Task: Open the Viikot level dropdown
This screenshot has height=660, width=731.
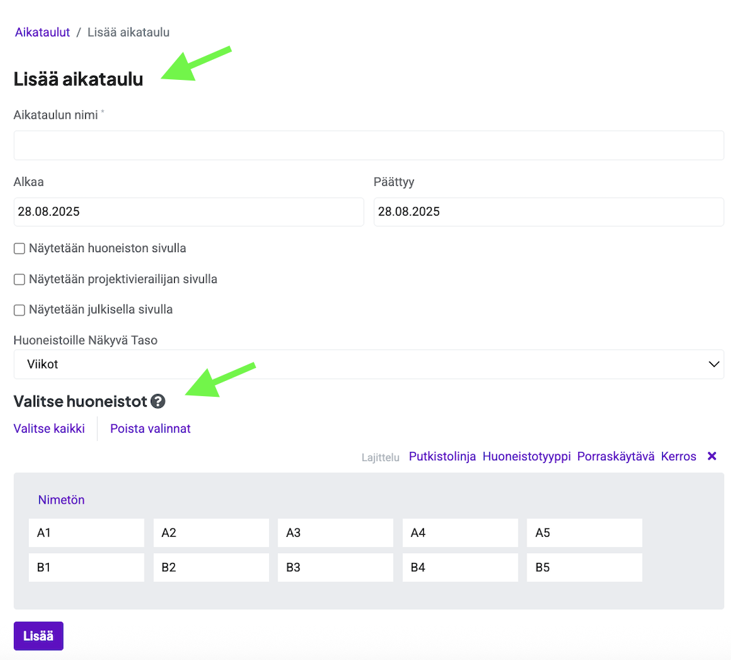Action: click(368, 364)
